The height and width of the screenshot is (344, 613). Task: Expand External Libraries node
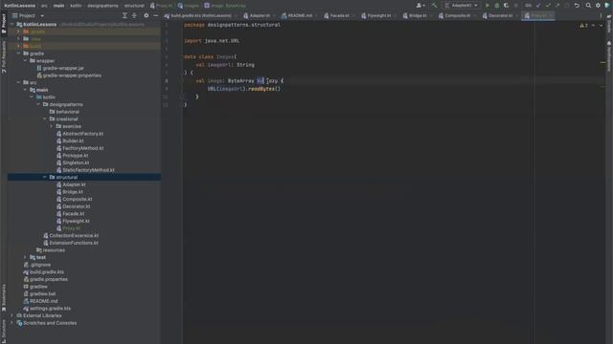[11, 315]
